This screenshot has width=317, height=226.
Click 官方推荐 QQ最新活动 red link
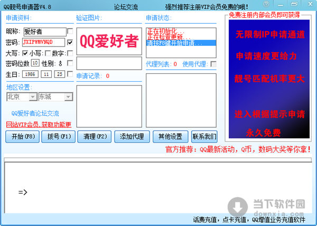(x=238, y=149)
